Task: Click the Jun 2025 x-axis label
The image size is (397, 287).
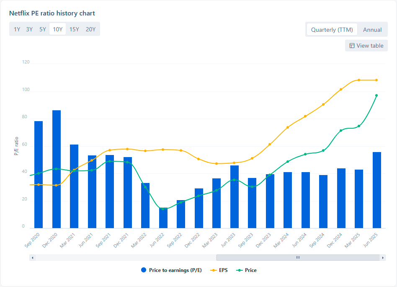Action: tap(371, 240)
